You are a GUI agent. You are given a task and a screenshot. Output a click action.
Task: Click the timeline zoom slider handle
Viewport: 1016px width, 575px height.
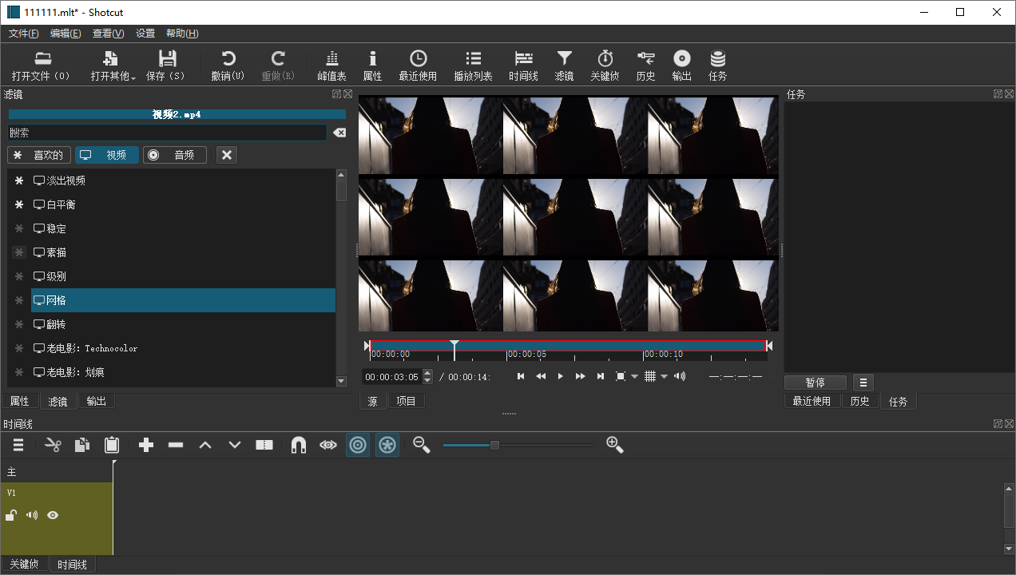point(494,445)
